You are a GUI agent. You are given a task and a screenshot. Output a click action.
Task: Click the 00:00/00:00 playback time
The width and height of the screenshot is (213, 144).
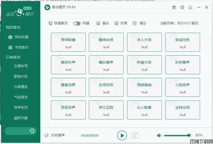90,135
